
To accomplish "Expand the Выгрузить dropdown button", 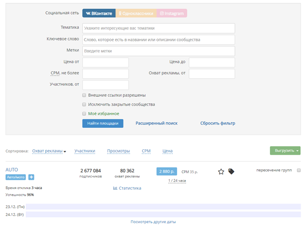I will 285,151.
